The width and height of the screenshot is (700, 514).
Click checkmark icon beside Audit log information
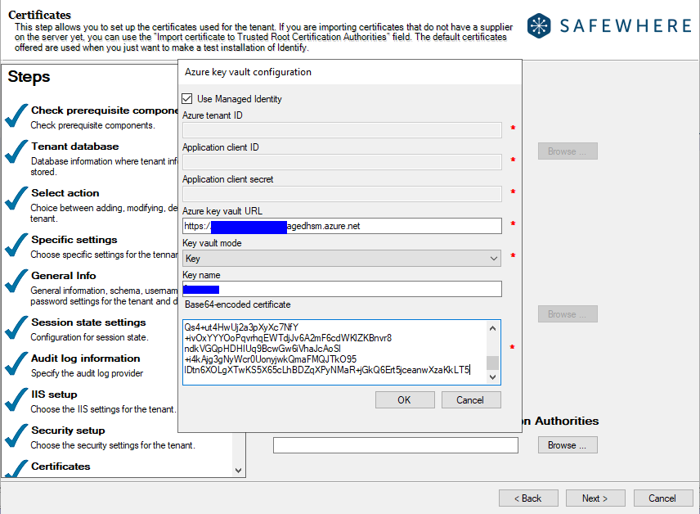[16, 363]
